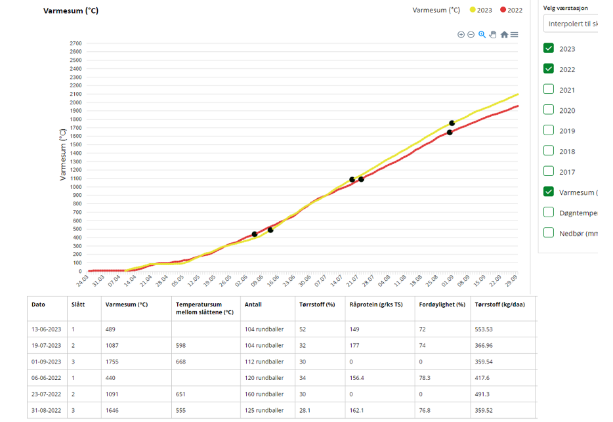The image size is (613, 422).
Task: Open the Velg værstasjon dropdown
Action: pos(571,24)
